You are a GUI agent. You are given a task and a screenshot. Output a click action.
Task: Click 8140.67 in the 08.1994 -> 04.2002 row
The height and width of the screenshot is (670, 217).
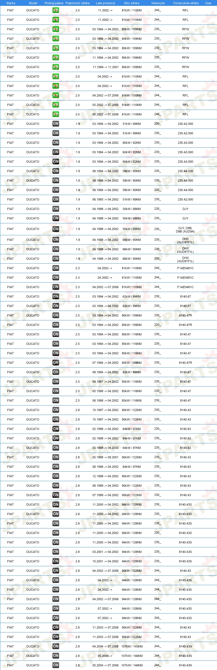[185, 372]
